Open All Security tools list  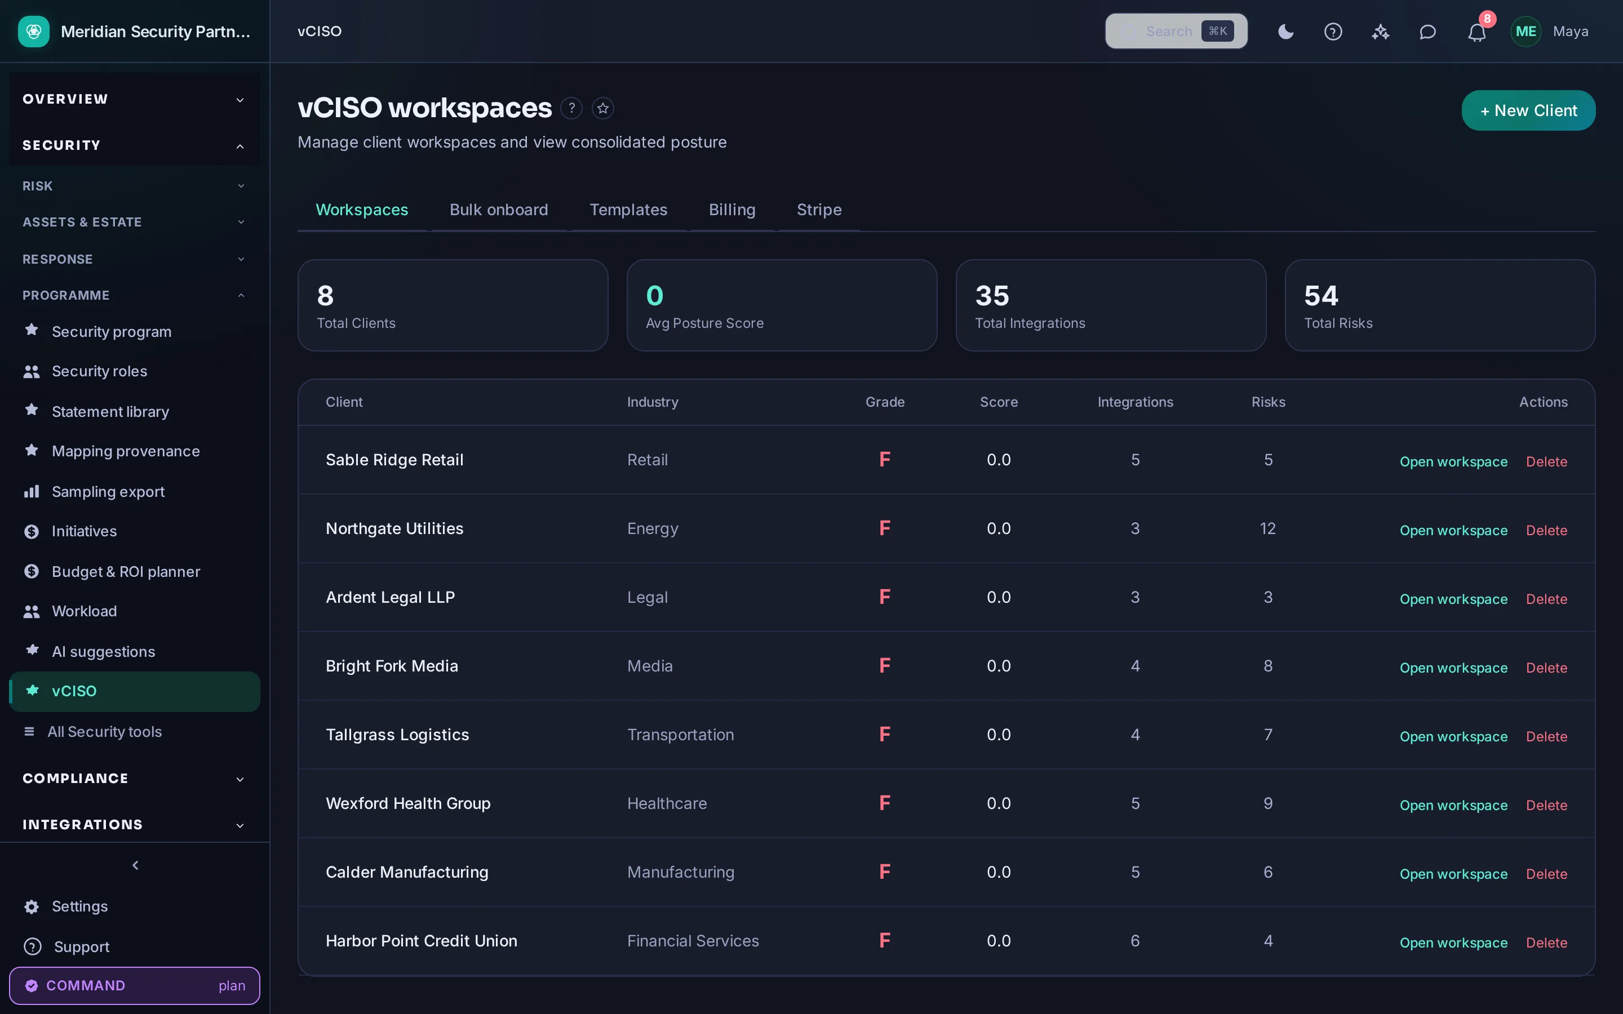point(134,732)
